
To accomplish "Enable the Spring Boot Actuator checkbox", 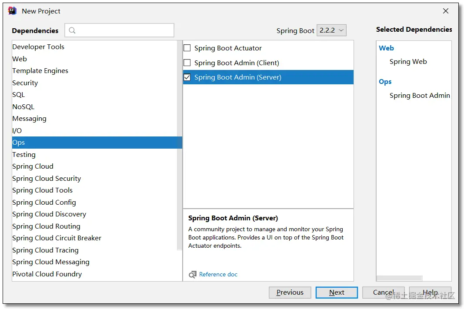I will click(187, 48).
